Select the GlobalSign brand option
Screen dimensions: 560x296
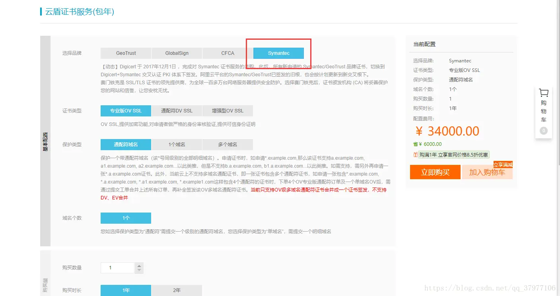[x=177, y=53]
